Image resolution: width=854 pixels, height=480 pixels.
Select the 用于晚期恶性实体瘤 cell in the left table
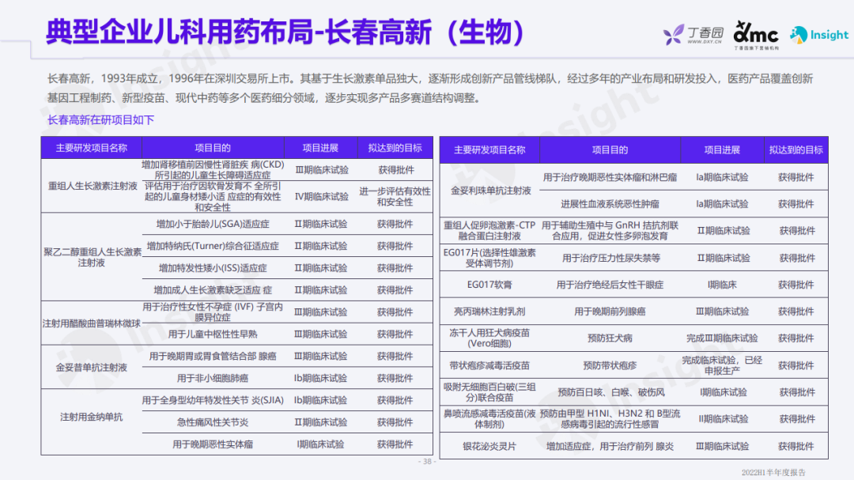point(213,444)
